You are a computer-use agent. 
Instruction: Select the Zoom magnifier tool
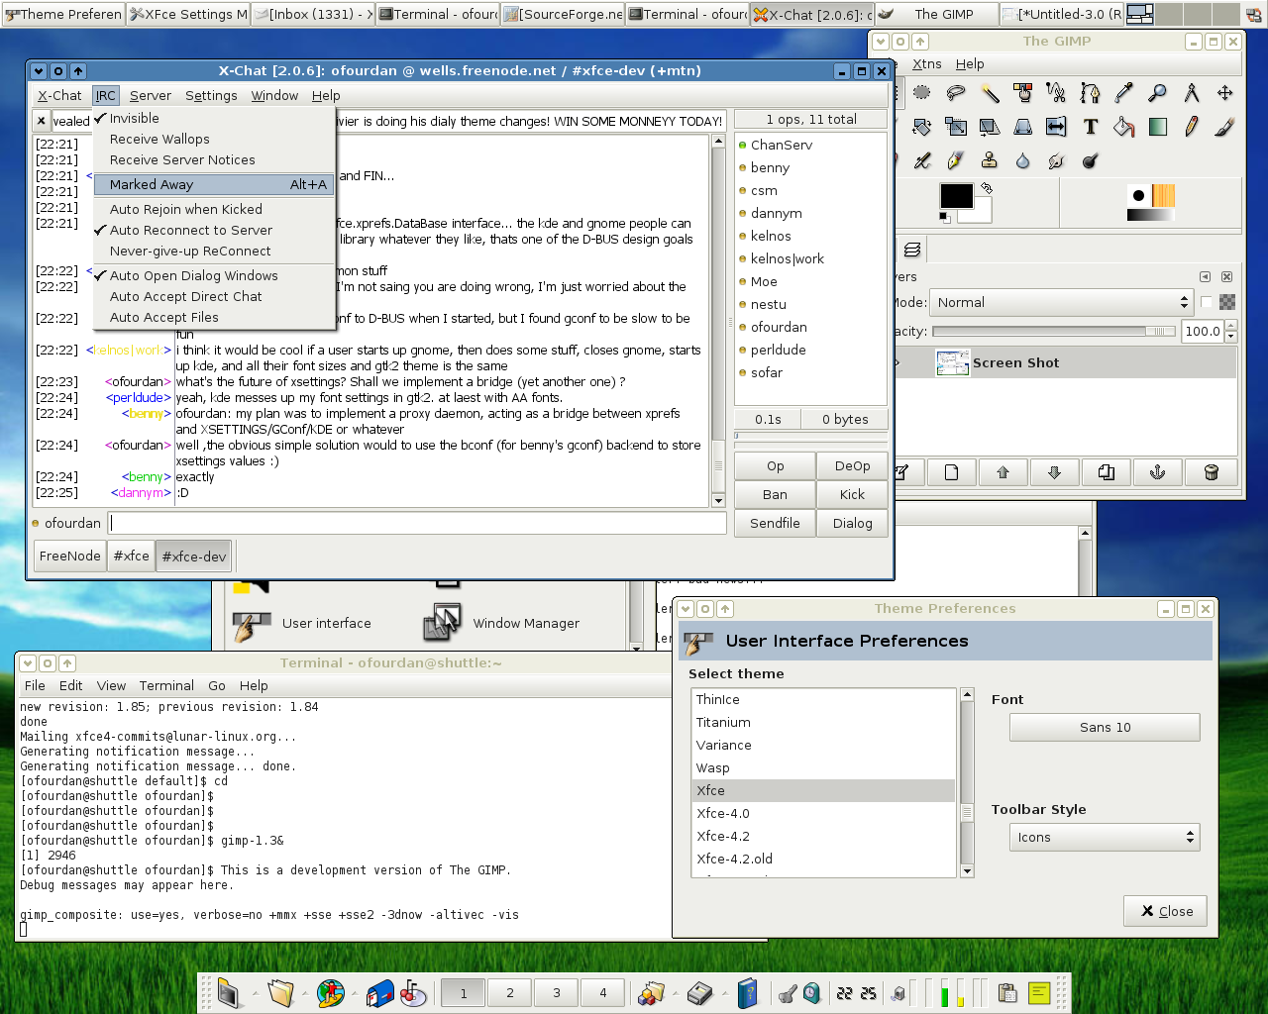click(x=1157, y=93)
